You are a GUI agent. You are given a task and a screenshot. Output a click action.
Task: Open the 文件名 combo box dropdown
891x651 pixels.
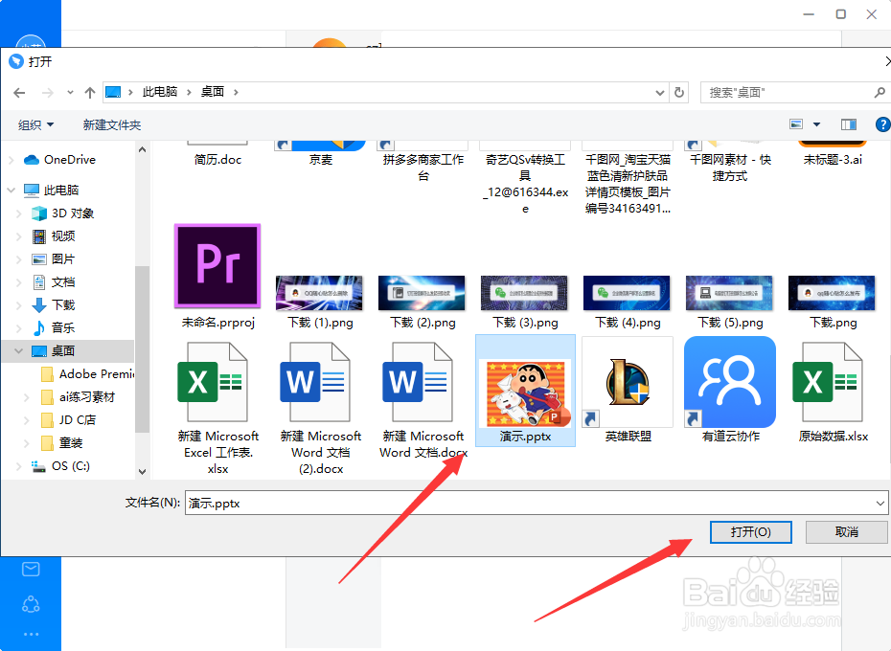click(x=882, y=502)
